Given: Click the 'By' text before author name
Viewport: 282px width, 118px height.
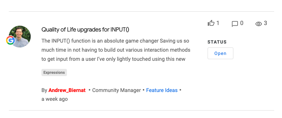Looking at the screenshot, I should point(44,90).
